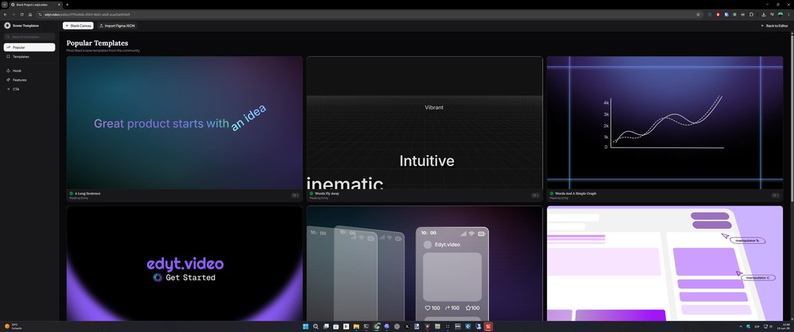Open the Popular templates category
The image size is (794, 332).
[29, 48]
